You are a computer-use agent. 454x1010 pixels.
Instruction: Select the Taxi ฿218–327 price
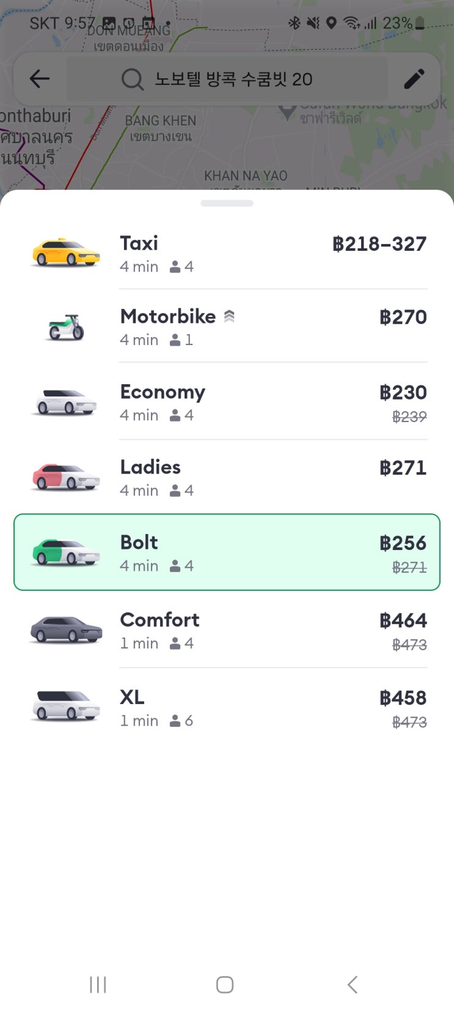(x=379, y=244)
